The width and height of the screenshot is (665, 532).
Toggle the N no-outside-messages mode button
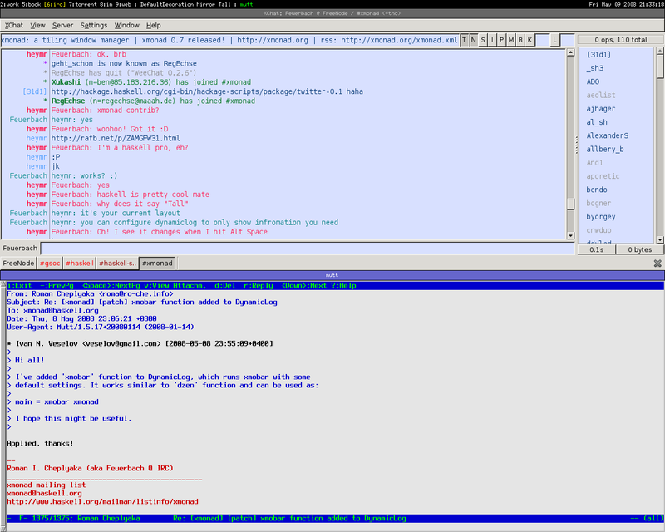click(474, 40)
